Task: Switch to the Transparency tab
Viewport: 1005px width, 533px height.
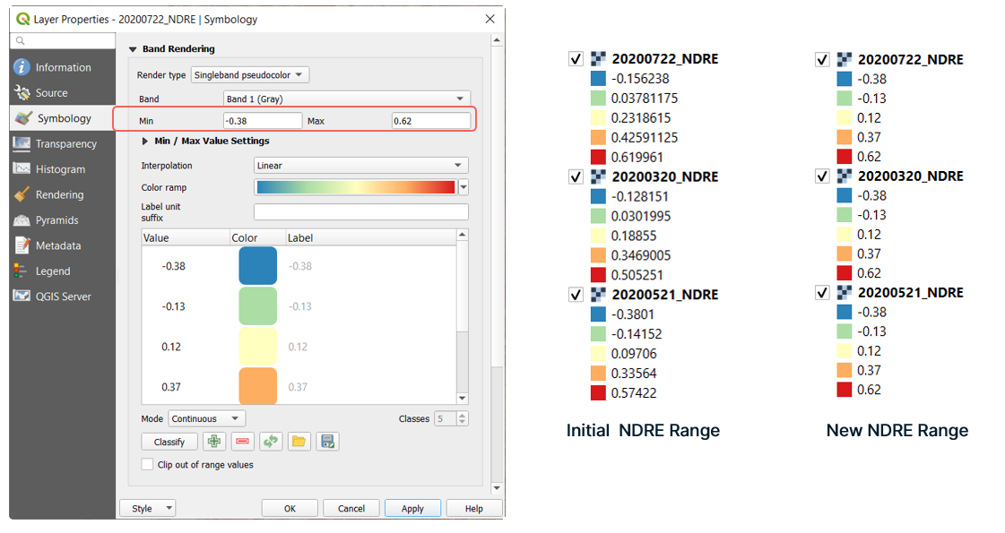Action: click(65, 144)
